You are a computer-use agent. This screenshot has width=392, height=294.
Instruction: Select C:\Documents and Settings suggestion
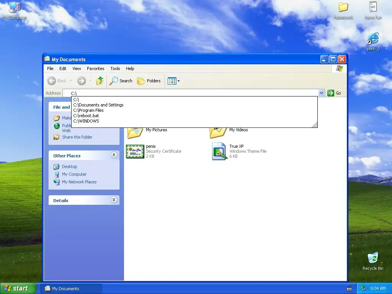click(194, 105)
